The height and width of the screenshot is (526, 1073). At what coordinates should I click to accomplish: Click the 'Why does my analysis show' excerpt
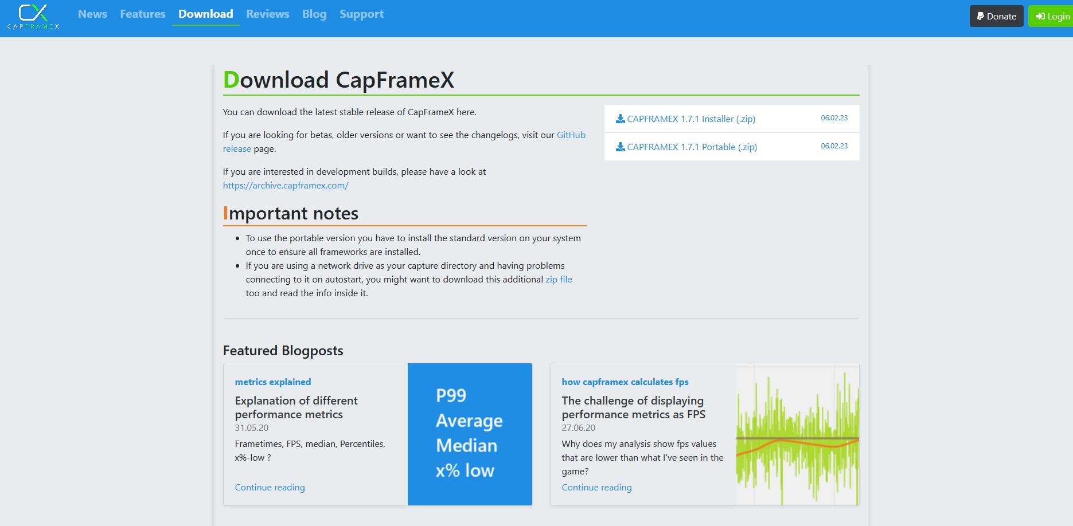coord(642,457)
